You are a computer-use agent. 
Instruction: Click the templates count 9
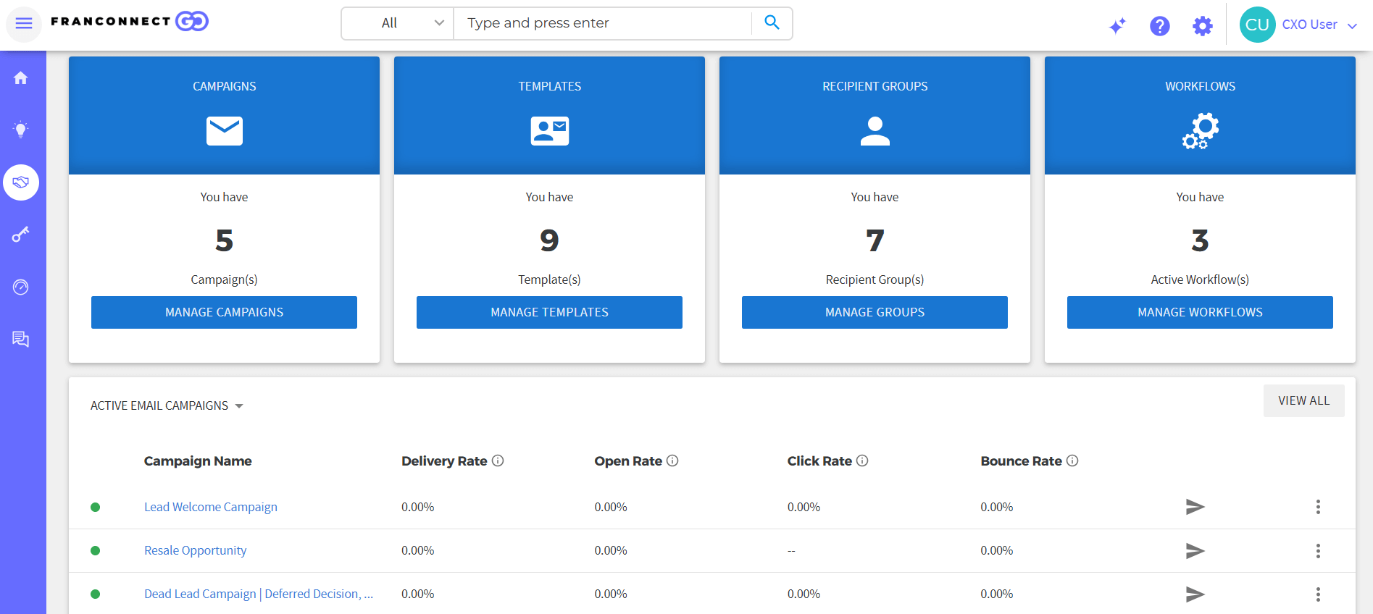coord(549,240)
